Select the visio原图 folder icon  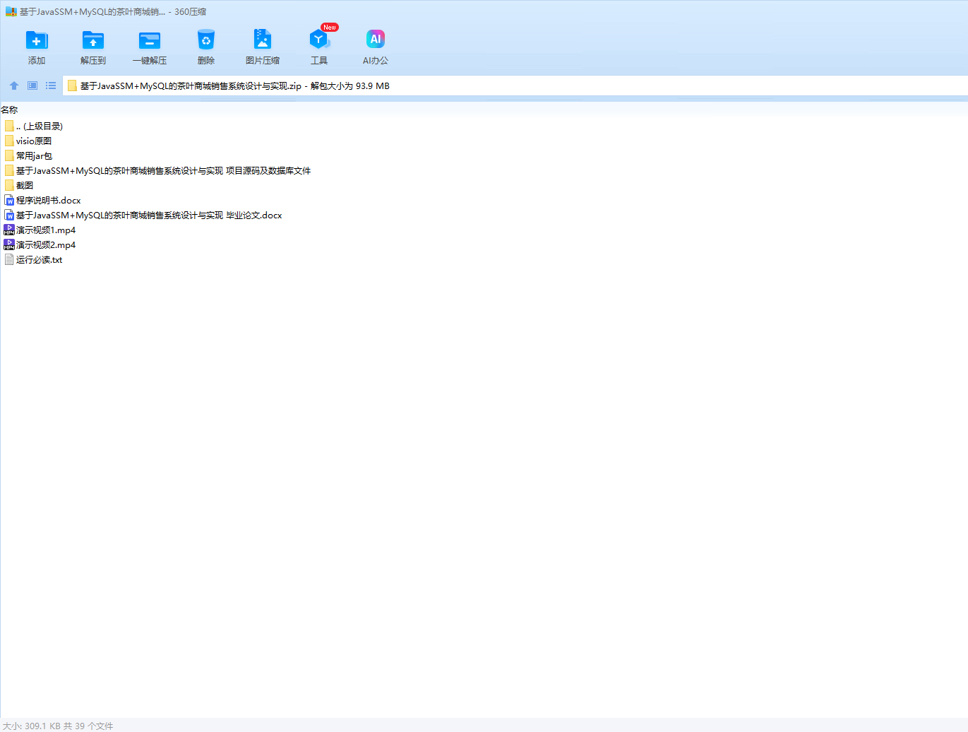tap(9, 141)
